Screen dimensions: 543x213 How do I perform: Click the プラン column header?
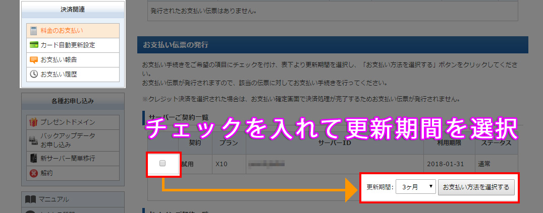229,143
